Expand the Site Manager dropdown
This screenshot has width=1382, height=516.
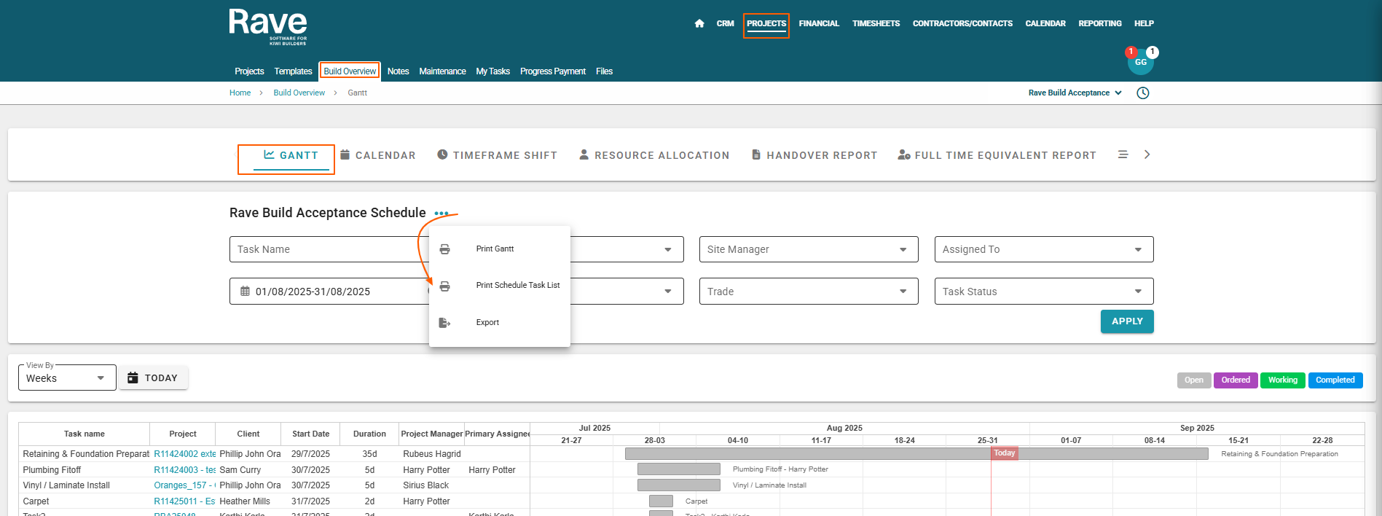[x=808, y=249]
